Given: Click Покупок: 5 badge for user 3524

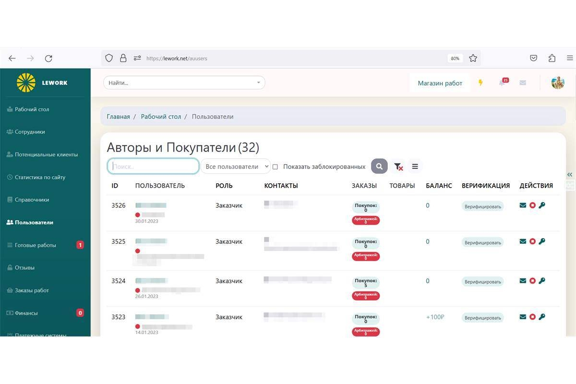Looking at the screenshot, I should click(366, 282).
